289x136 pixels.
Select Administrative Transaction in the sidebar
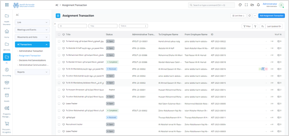coord(31,51)
